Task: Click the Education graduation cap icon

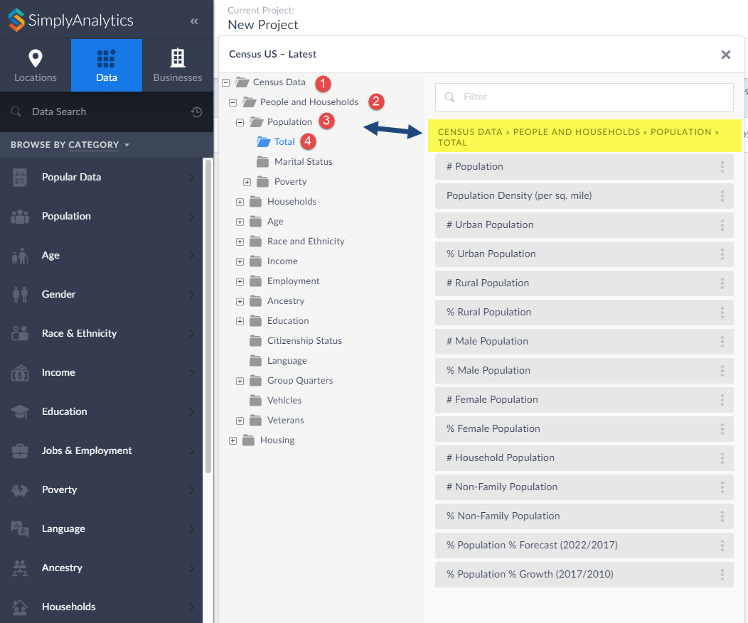Action: pyautogui.click(x=20, y=412)
